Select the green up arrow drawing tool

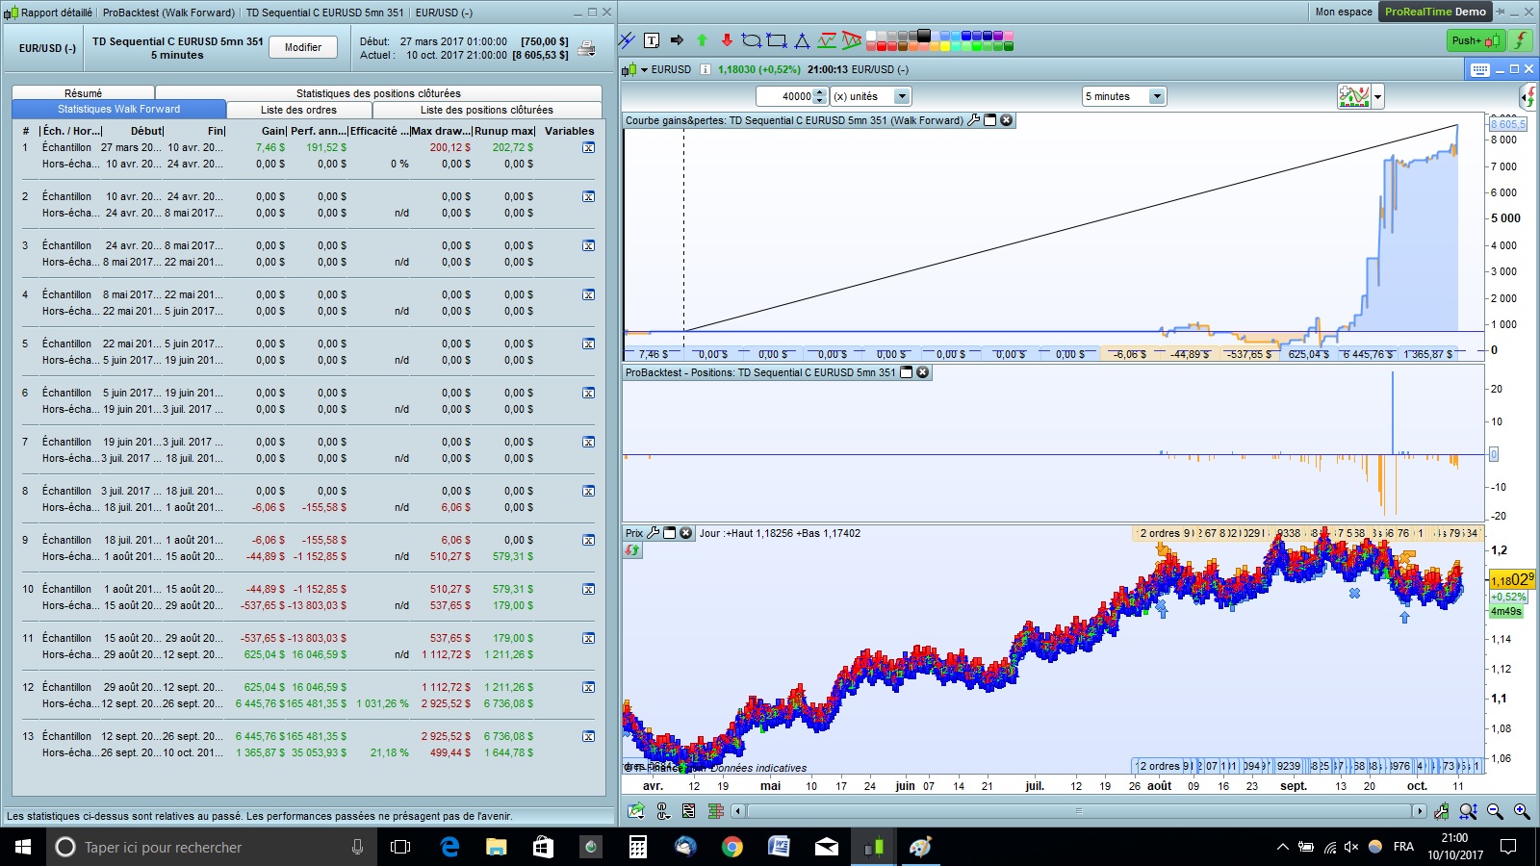click(702, 40)
